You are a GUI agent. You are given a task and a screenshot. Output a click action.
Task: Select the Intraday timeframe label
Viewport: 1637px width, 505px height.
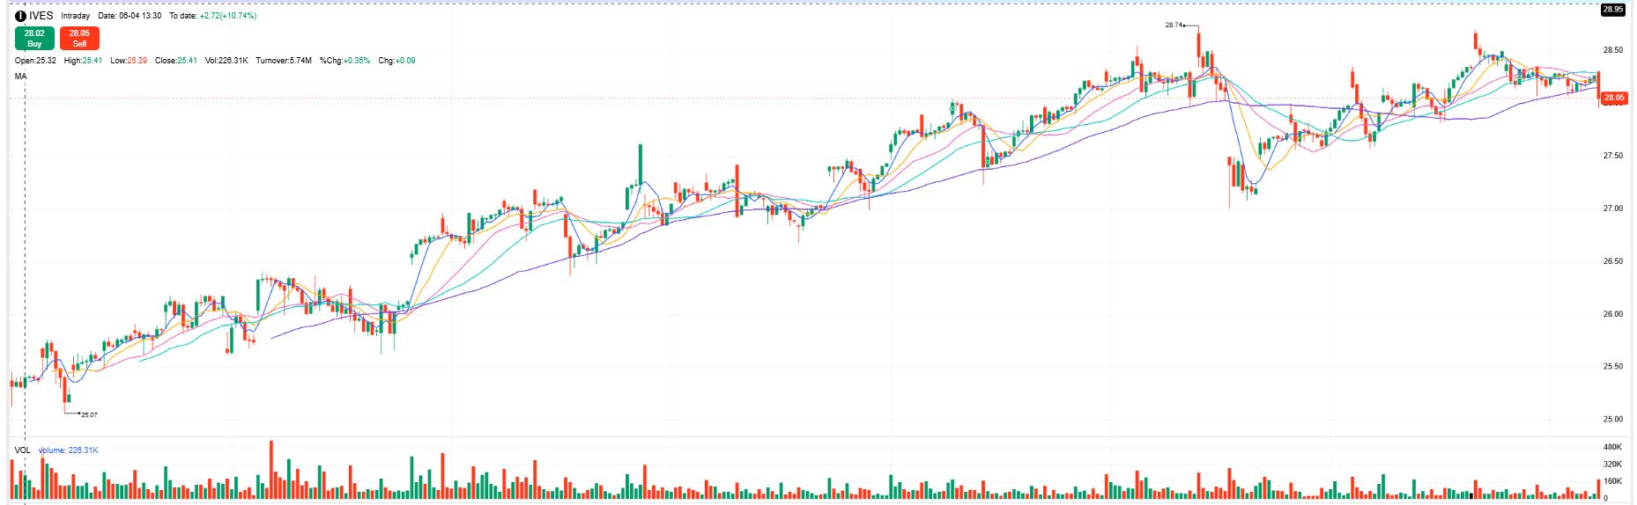tap(76, 16)
